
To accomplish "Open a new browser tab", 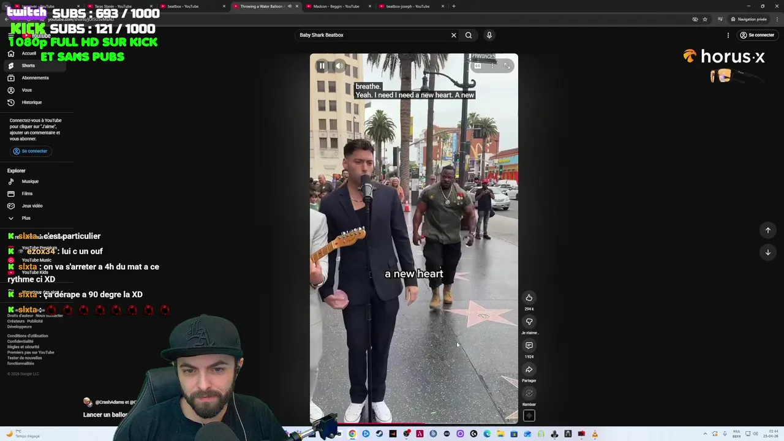I will (454, 6).
